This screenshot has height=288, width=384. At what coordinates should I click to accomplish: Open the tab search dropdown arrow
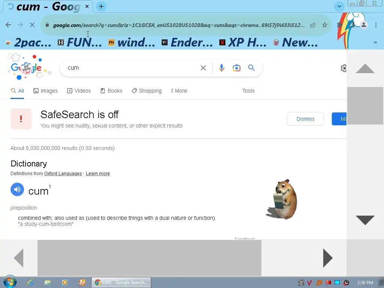(x=339, y=6)
